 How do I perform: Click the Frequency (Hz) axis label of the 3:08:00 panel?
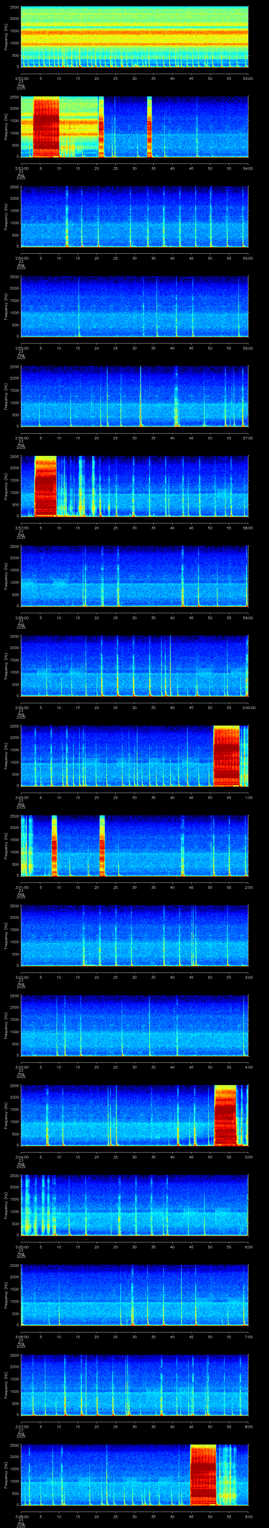pyautogui.click(x=7, y=1475)
